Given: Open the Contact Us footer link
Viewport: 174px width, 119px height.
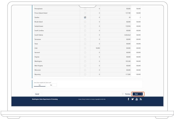Looking at the screenshot, I should coord(88,99).
